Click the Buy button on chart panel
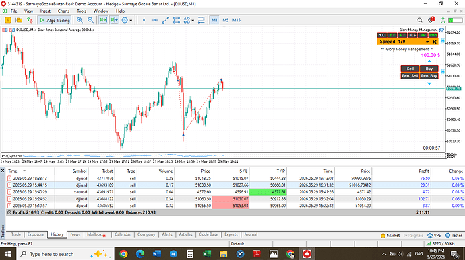Screen dimensions: 465x260 pos(429,69)
